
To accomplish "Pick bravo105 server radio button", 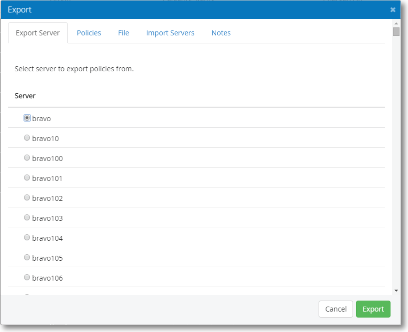I will [x=27, y=257].
